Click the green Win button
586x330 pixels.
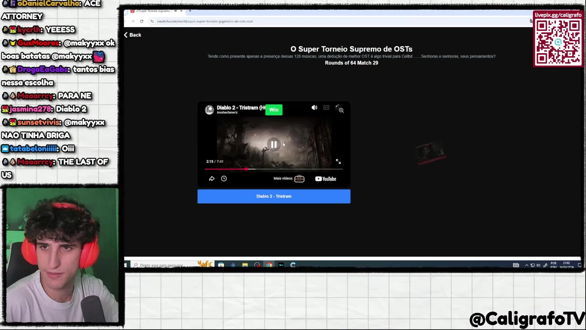tap(274, 110)
